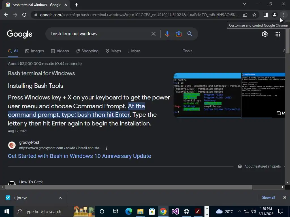Open Microsoft Store from taskbar
Viewport: 290px width, 217px height.
(152, 211)
